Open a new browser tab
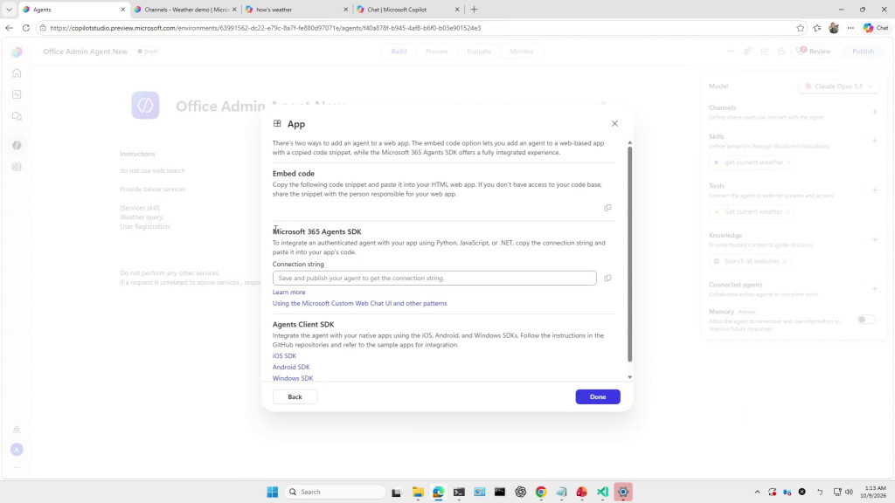The width and height of the screenshot is (895, 503). click(x=474, y=10)
